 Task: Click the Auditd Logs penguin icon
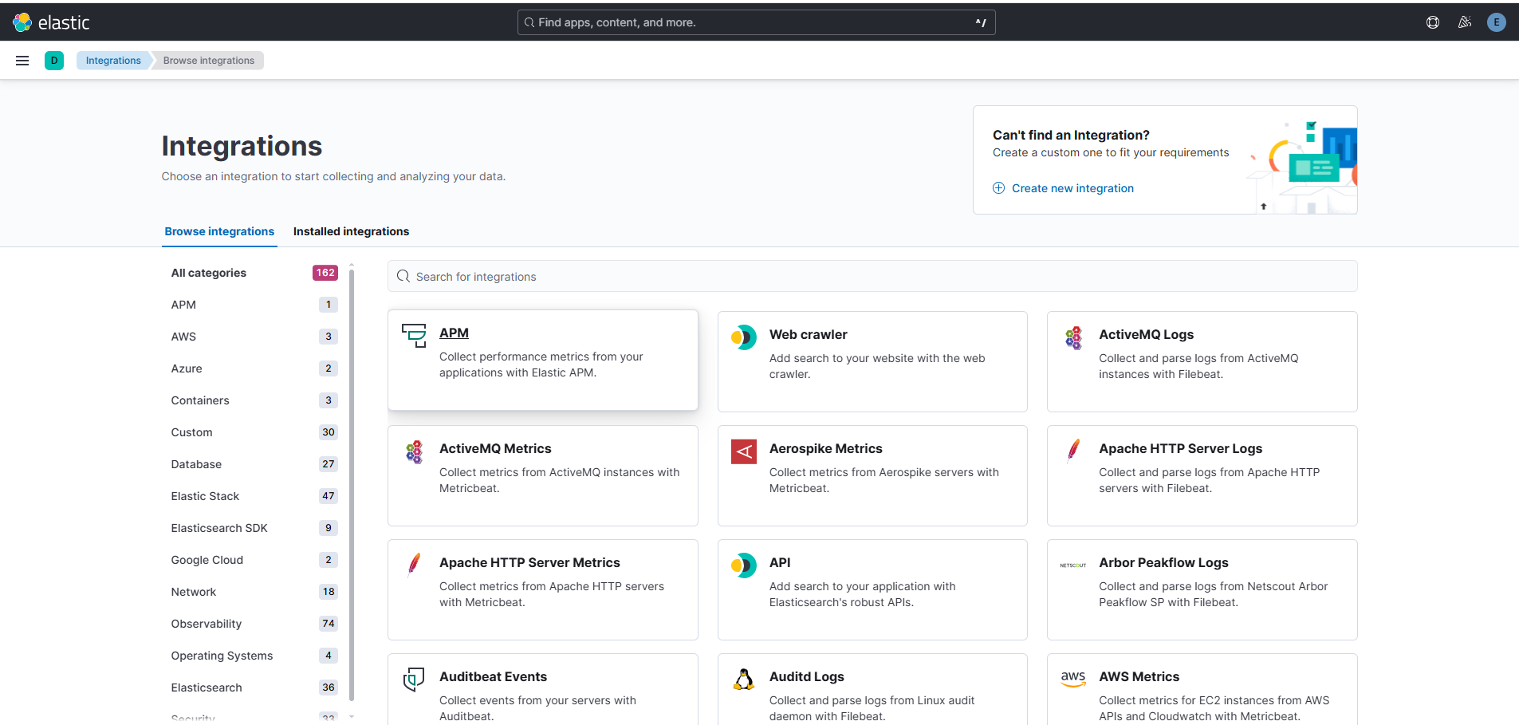pos(744,680)
